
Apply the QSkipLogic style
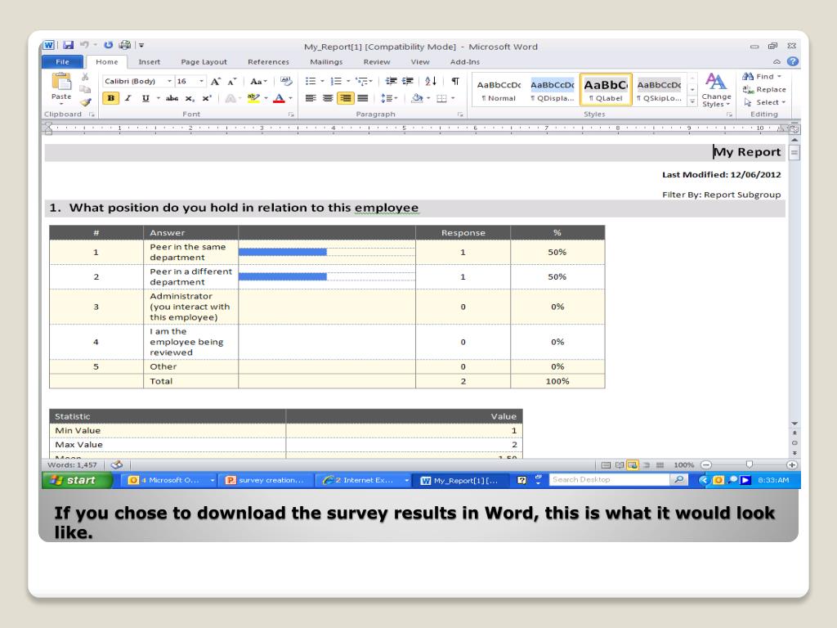(x=659, y=90)
